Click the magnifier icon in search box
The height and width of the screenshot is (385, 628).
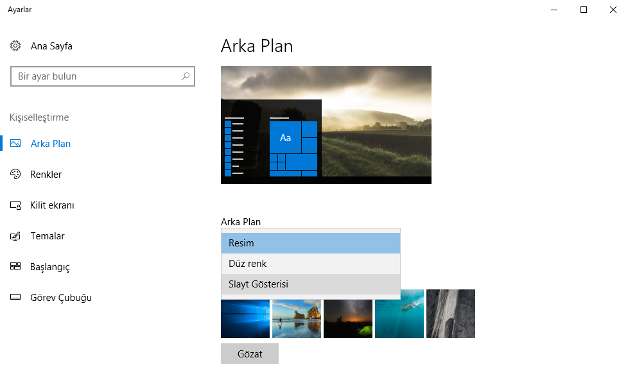186,76
